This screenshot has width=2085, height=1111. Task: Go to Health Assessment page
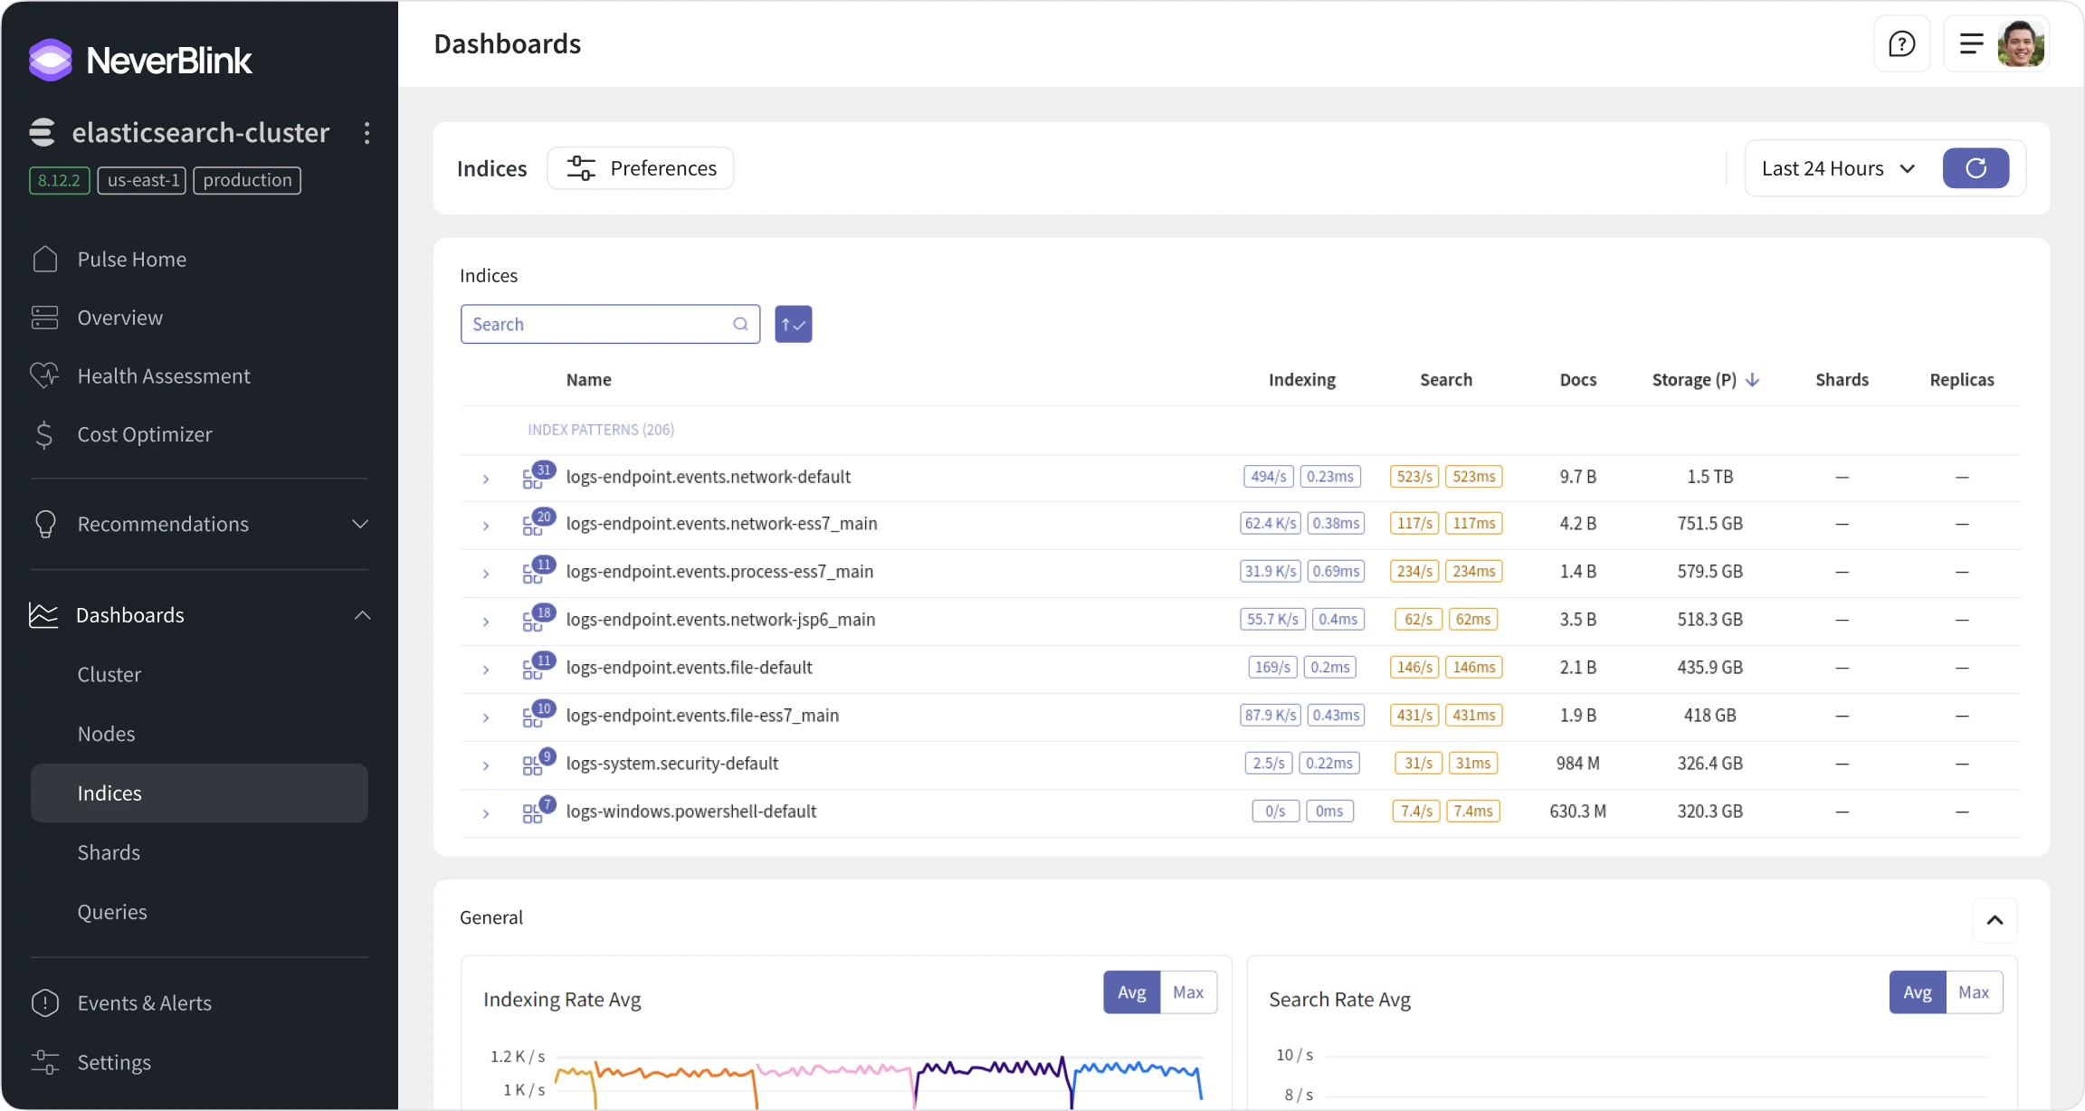[x=164, y=375]
